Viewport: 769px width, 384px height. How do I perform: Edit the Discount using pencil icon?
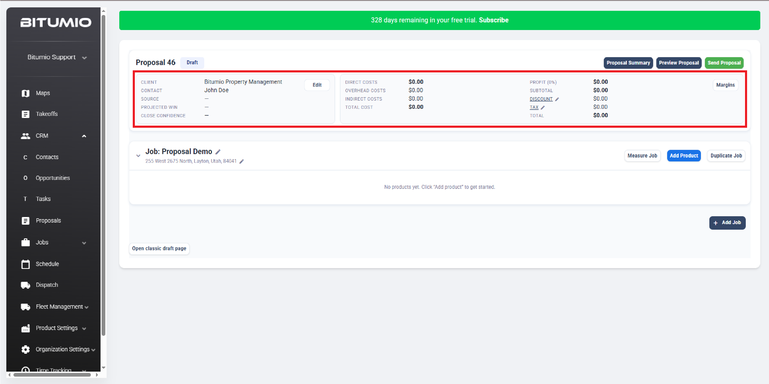tap(557, 99)
